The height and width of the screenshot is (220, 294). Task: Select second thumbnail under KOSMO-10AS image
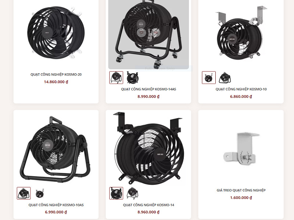click(x=40, y=193)
